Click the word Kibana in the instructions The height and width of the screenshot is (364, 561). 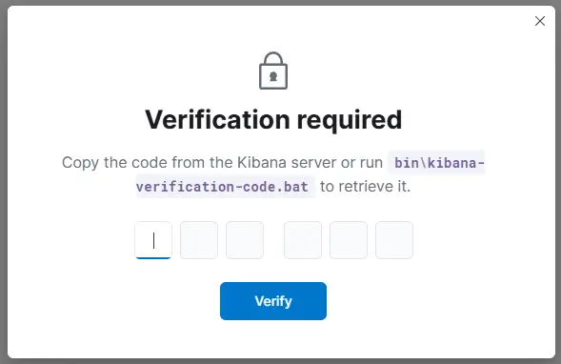click(262, 163)
